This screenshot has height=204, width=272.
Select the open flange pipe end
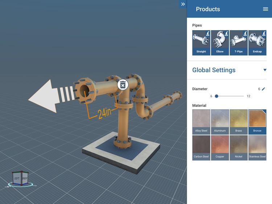pyautogui.click(x=85, y=91)
